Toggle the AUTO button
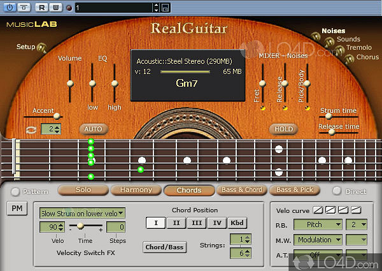Image resolution: width=382 pixels, height=271 pixels. tap(94, 129)
